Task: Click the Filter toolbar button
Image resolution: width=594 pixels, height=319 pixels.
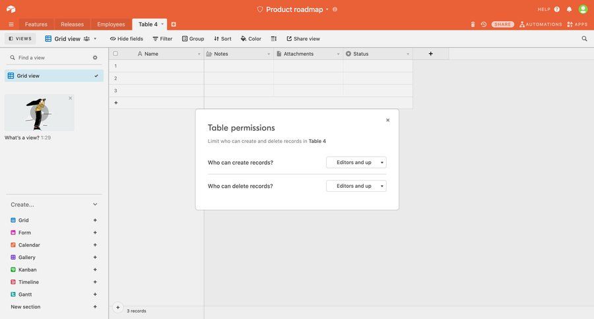Action: coord(162,39)
